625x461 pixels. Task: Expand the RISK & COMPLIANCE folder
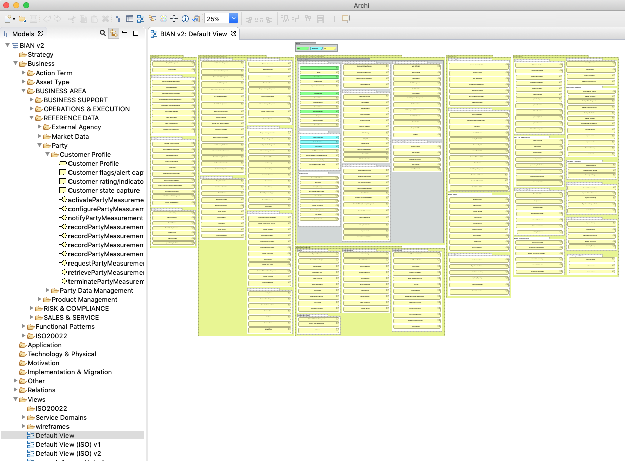32,308
